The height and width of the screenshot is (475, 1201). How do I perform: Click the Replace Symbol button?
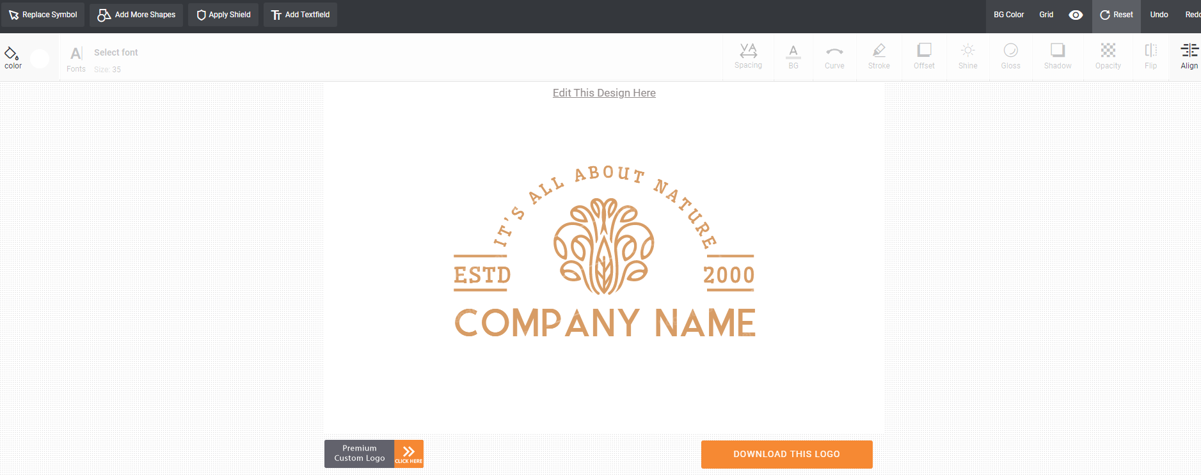[x=43, y=15]
